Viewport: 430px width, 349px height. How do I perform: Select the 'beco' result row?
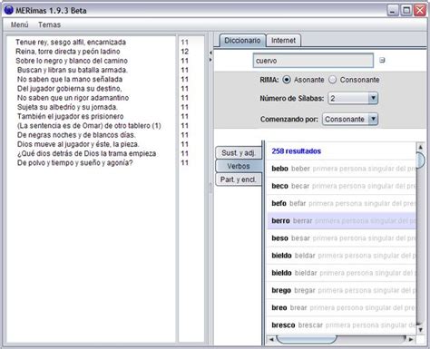(341, 186)
